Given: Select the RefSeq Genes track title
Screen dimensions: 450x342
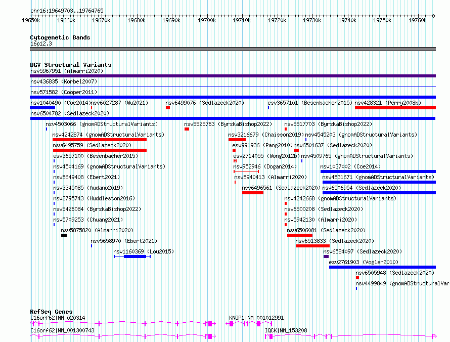Looking at the screenshot, I should pyautogui.click(x=51, y=312).
